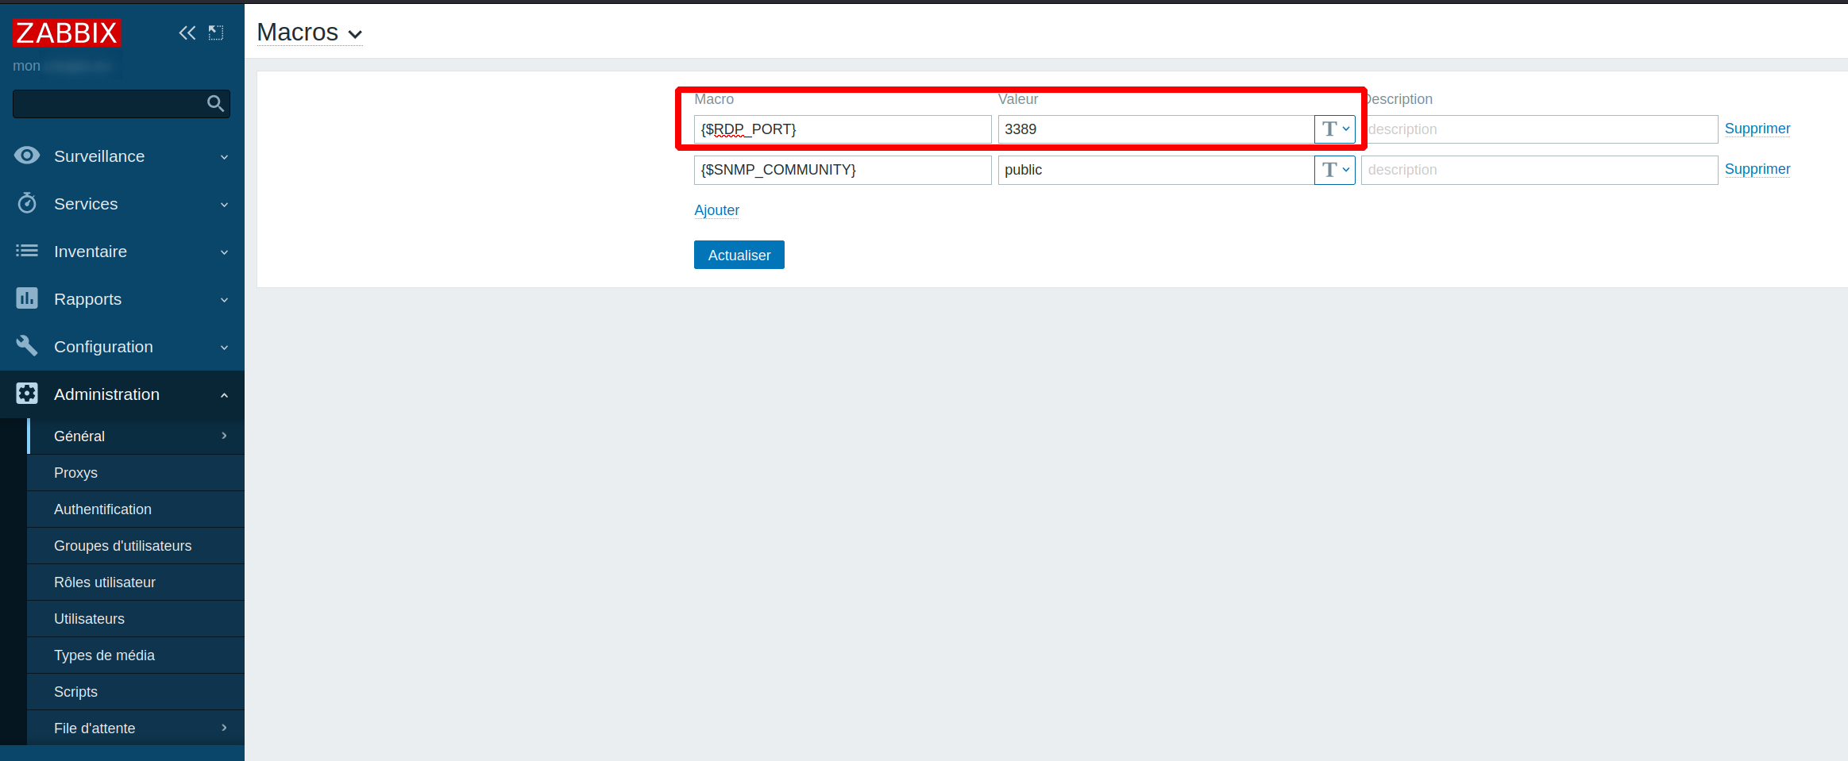Click the Services stopwatch icon
Screen dimensions: 1848x761
(x=27, y=204)
